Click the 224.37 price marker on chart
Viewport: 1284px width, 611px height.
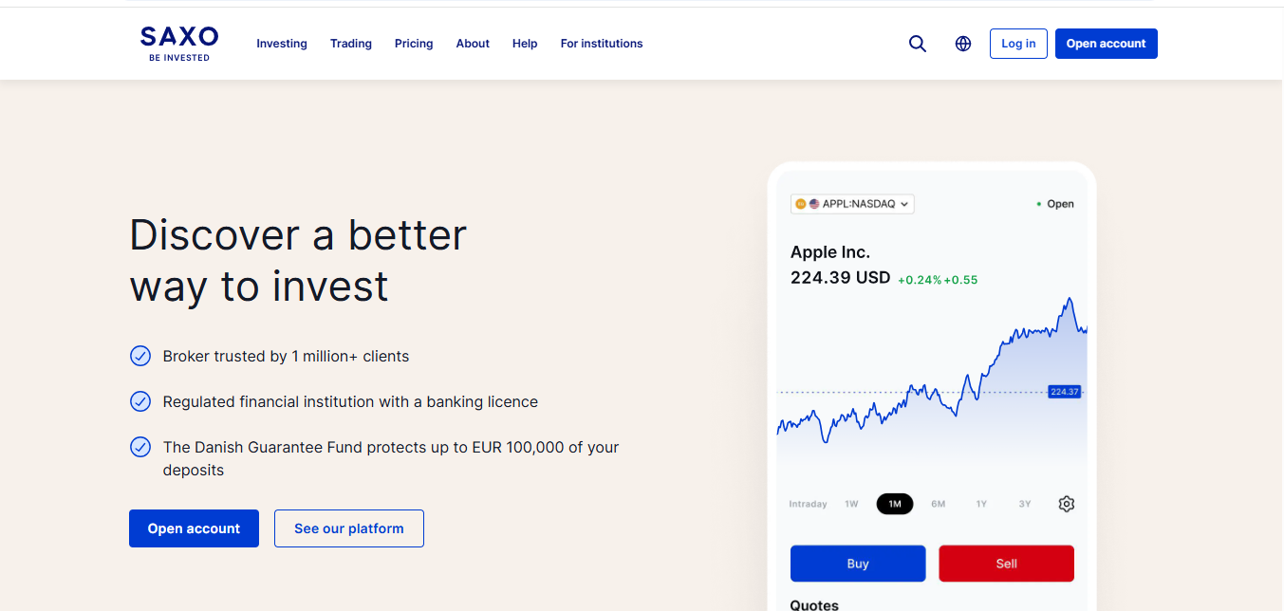click(1064, 392)
